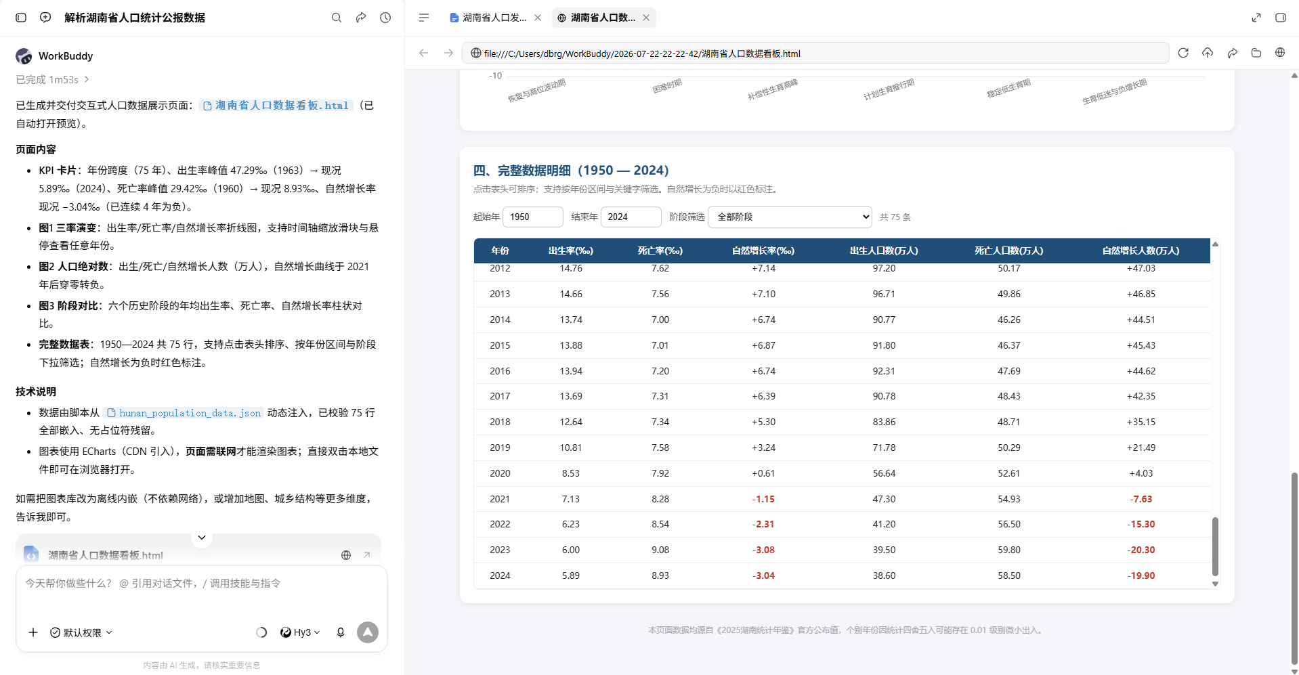Screen dimensions: 1299x675
Task: Sort by the 自然增长率(‰) column header
Action: (x=763, y=251)
